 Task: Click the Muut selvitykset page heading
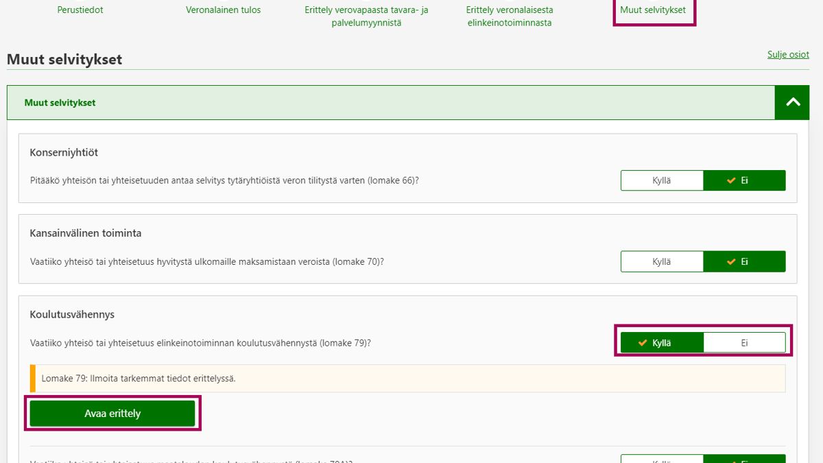coord(64,60)
